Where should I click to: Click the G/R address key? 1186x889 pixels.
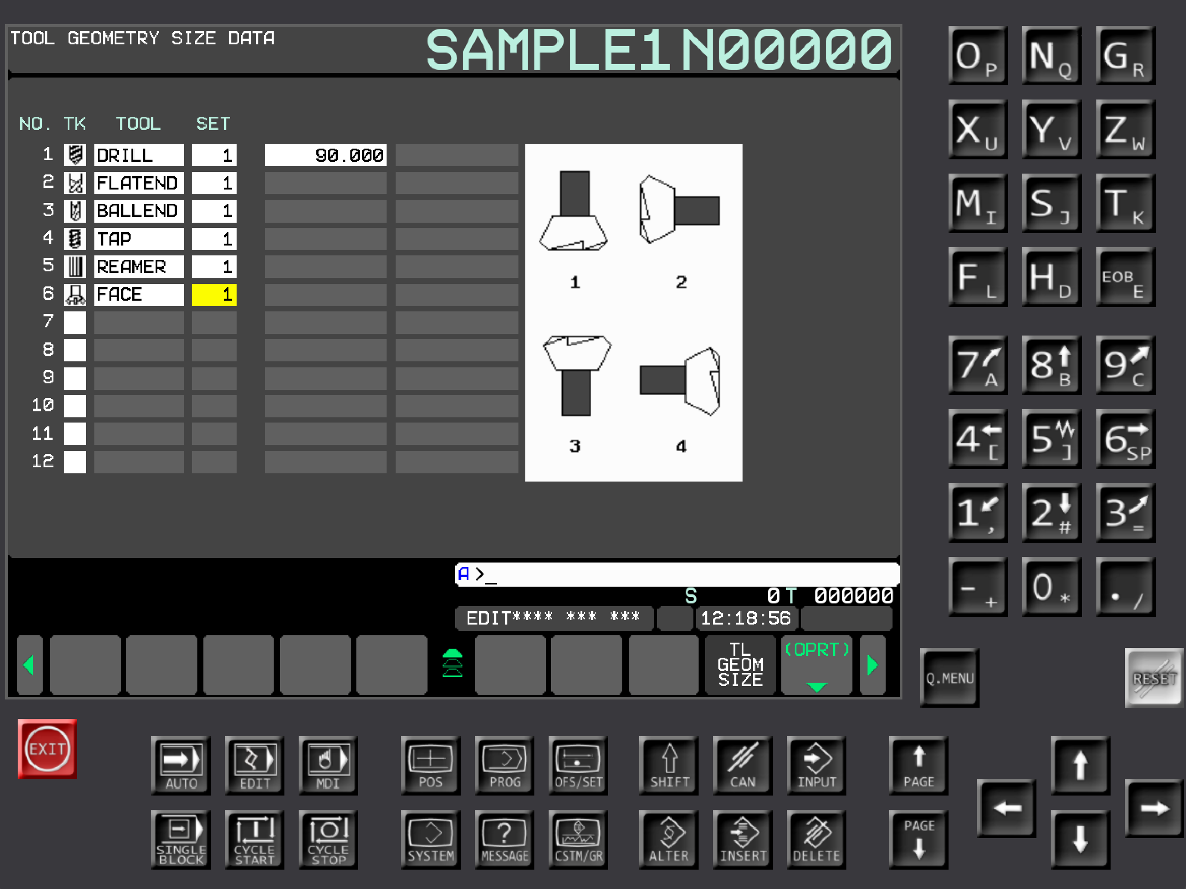pyautogui.click(x=1125, y=55)
